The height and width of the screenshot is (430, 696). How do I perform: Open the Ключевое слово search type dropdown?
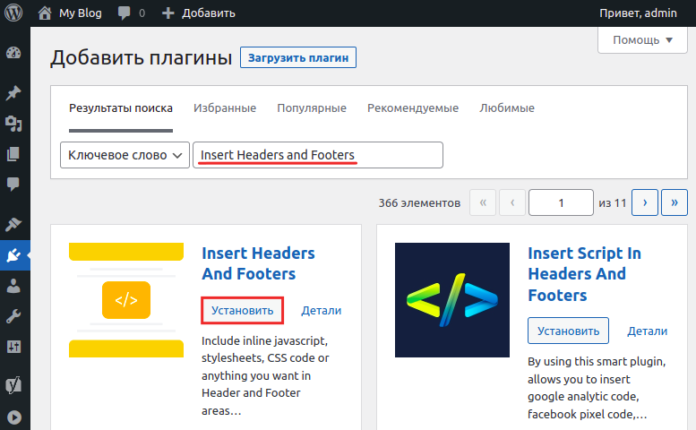[125, 155]
